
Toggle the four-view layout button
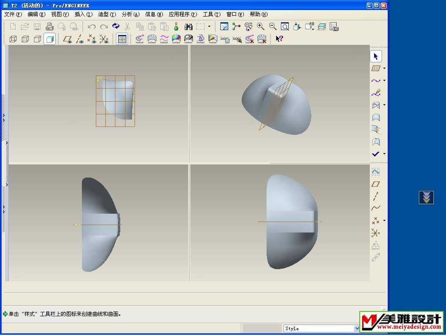tap(122, 39)
